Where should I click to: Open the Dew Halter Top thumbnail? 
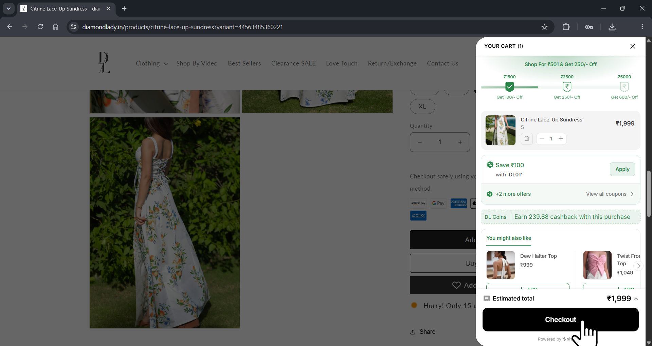click(x=501, y=265)
